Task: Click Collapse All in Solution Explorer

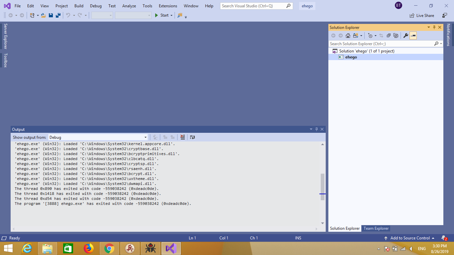Action: [389, 36]
